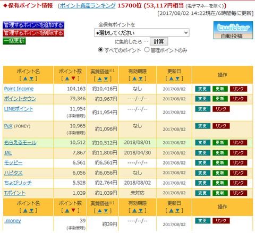This screenshot has height=233, width=255.
Task: Select すべてのポイント radio option
Action: 100,50
